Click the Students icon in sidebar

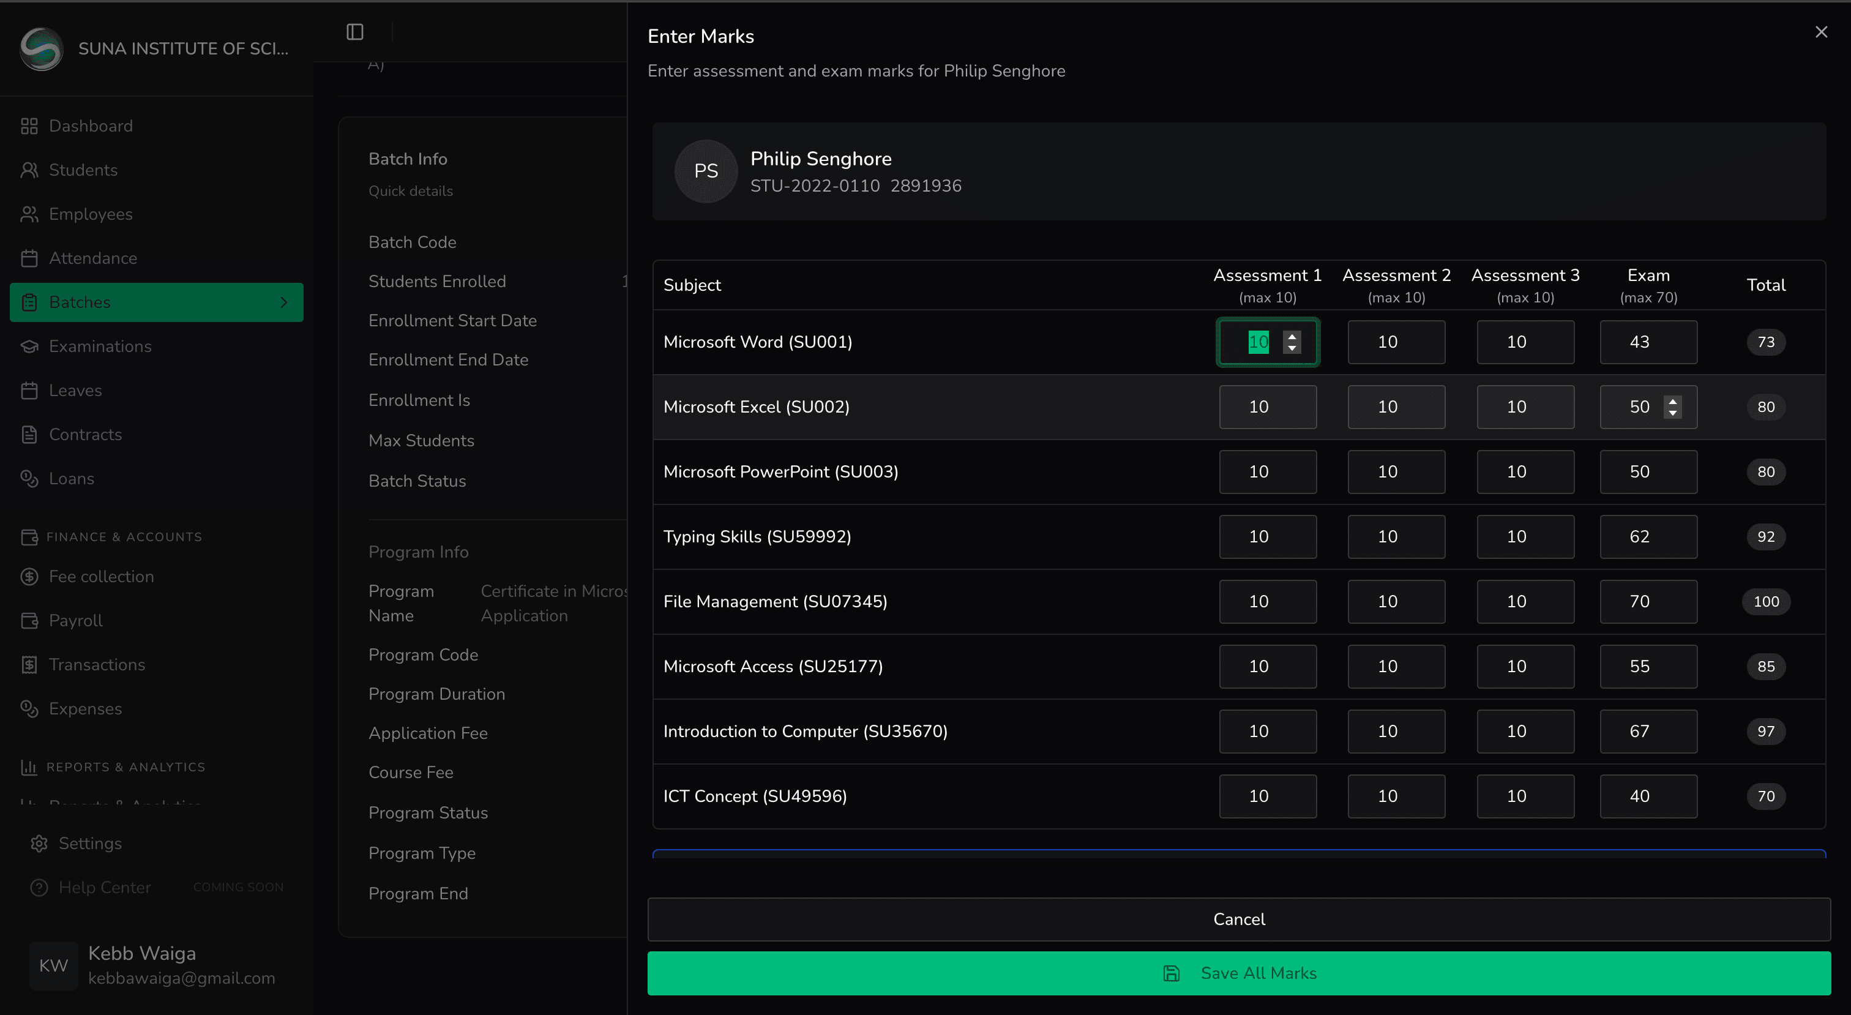click(x=29, y=170)
